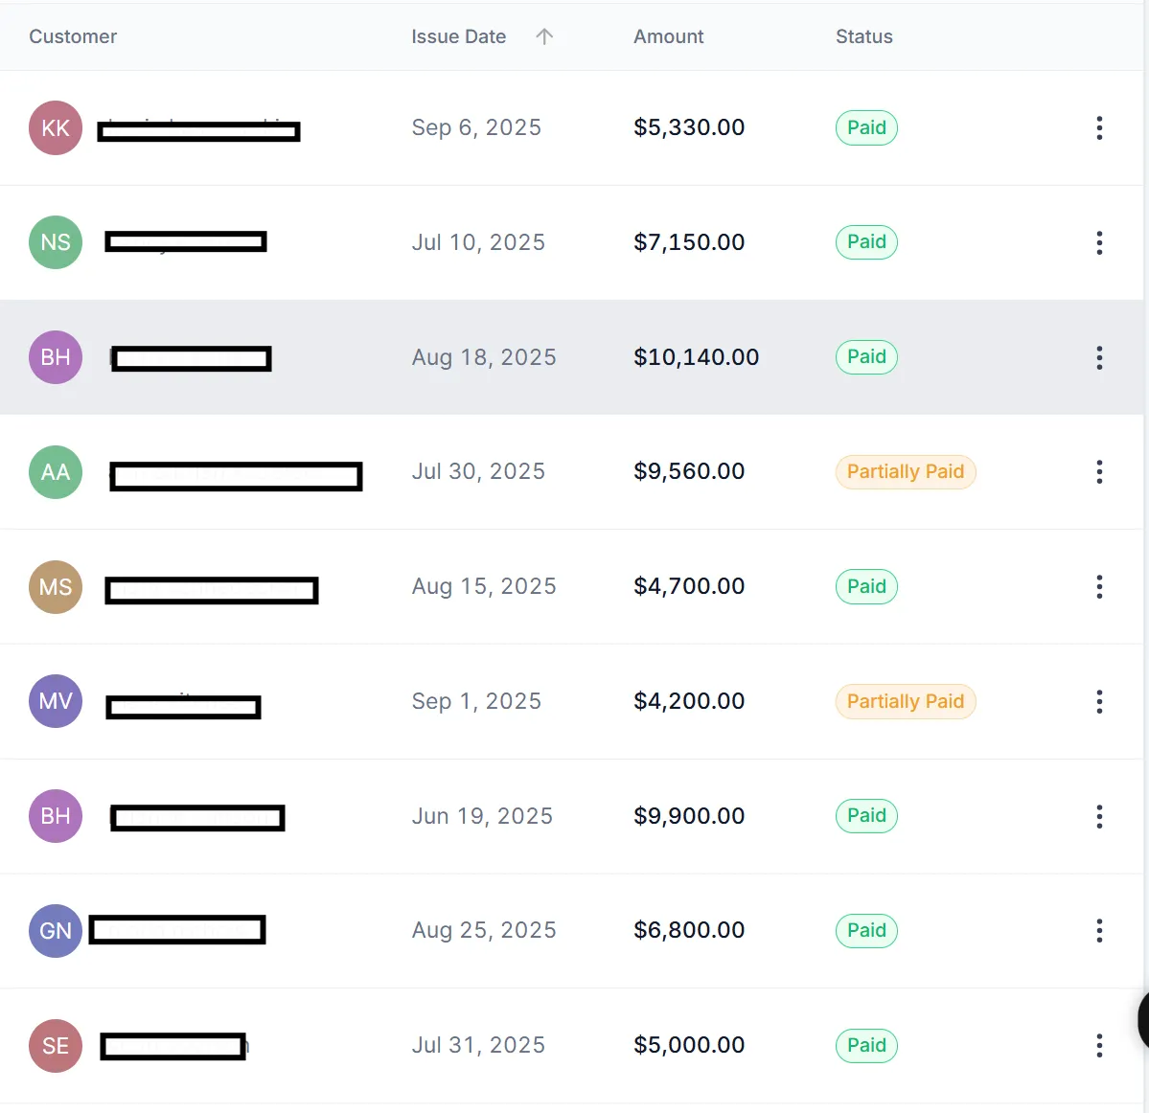Viewport: 1149px width, 1113px height.
Task: Click the sort arrow next to Issue Date
Action: click(x=544, y=36)
